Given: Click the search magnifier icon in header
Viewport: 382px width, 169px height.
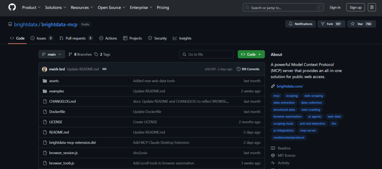Looking at the screenshot, I should click(247, 7).
